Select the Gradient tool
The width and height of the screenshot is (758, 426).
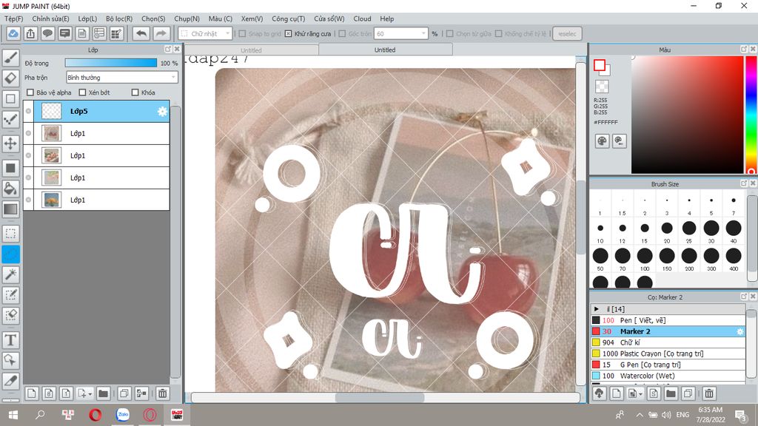pos(10,209)
